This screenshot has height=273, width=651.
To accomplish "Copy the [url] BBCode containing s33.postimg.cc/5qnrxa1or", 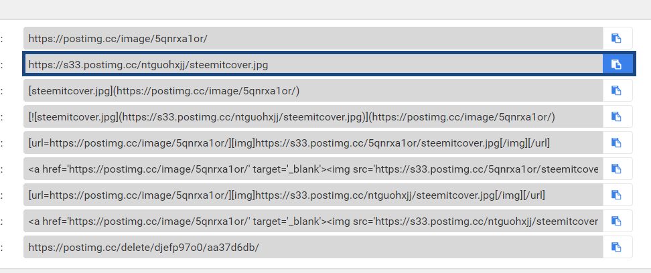I will click(618, 143).
